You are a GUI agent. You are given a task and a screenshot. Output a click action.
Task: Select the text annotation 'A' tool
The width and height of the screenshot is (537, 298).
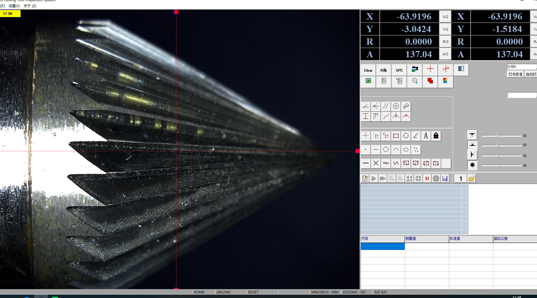pos(426,136)
